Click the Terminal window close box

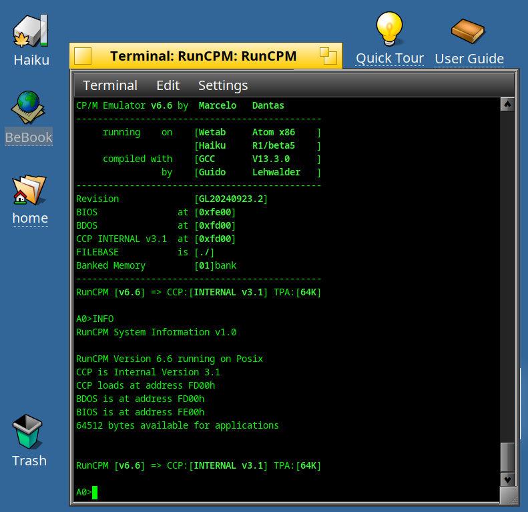83,56
